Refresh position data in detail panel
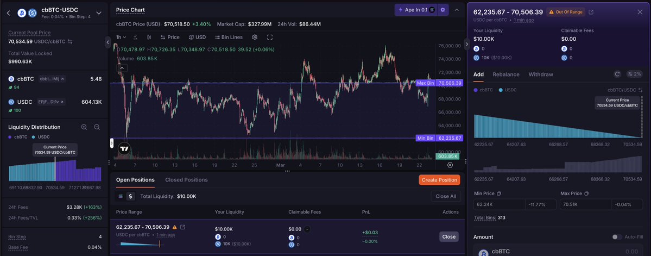 click(617, 74)
